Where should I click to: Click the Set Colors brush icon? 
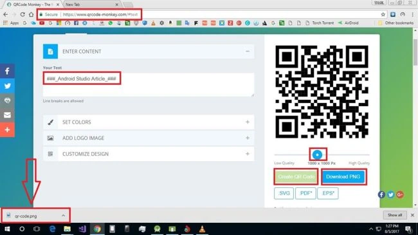point(50,122)
